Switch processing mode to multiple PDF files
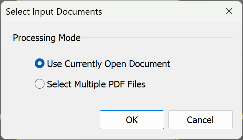Image resolution: width=243 pixels, height=140 pixels. click(x=40, y=84)
